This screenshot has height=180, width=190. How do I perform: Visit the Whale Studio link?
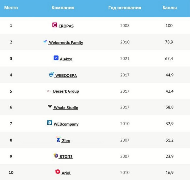click(66, 108)
